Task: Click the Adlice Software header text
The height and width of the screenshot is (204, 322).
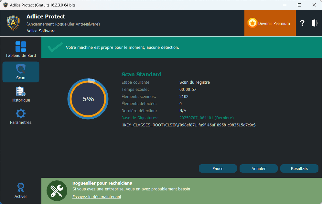Action: point(41,31)
